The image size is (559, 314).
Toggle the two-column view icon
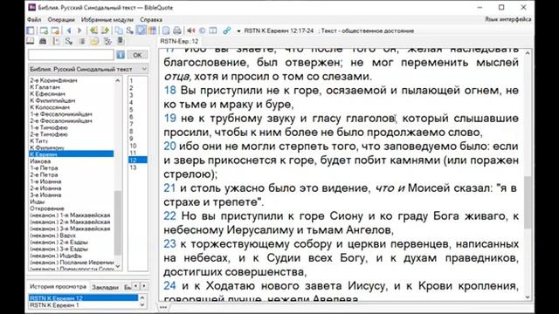(x=213, y=31)
